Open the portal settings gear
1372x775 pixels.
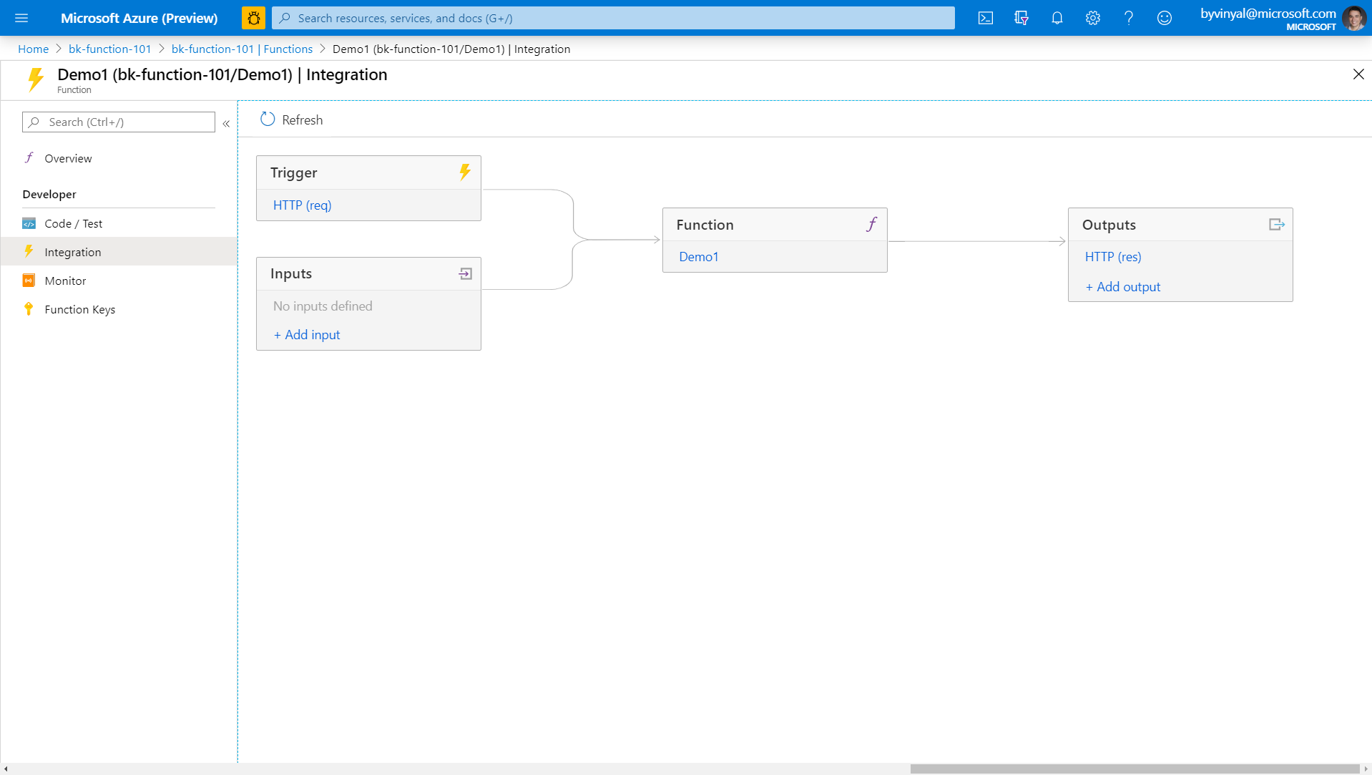[1092, 18]
